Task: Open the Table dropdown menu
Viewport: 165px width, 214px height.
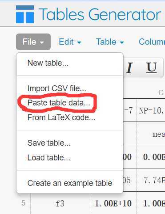Action: pyautogui.click(x=110, y=42)
